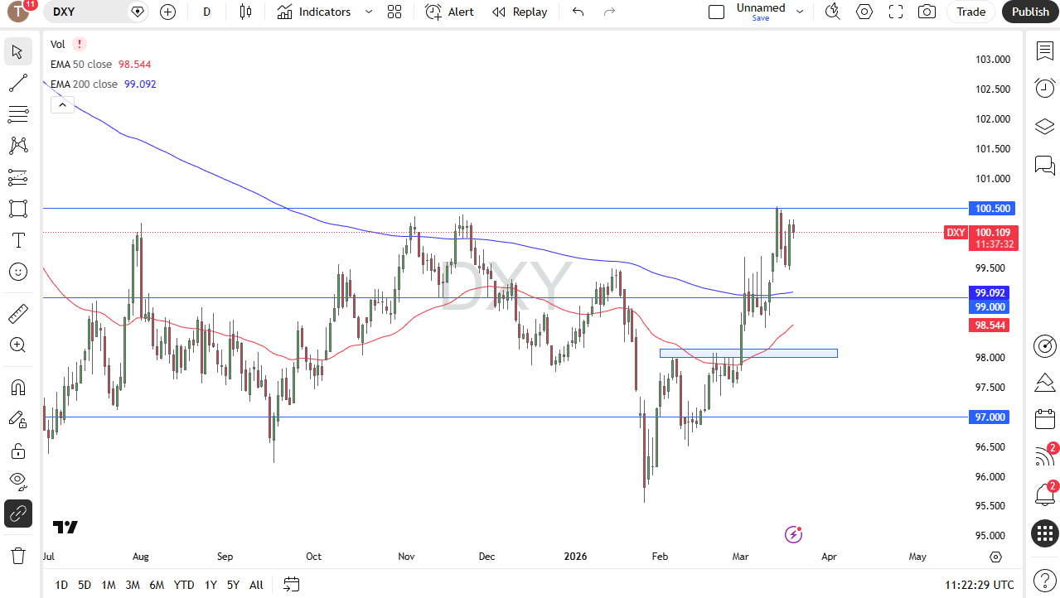The height and width of the screenshot is (598, 1060).
Task: Toggle lock all drawing tools
Action: [x=18, y=451]
